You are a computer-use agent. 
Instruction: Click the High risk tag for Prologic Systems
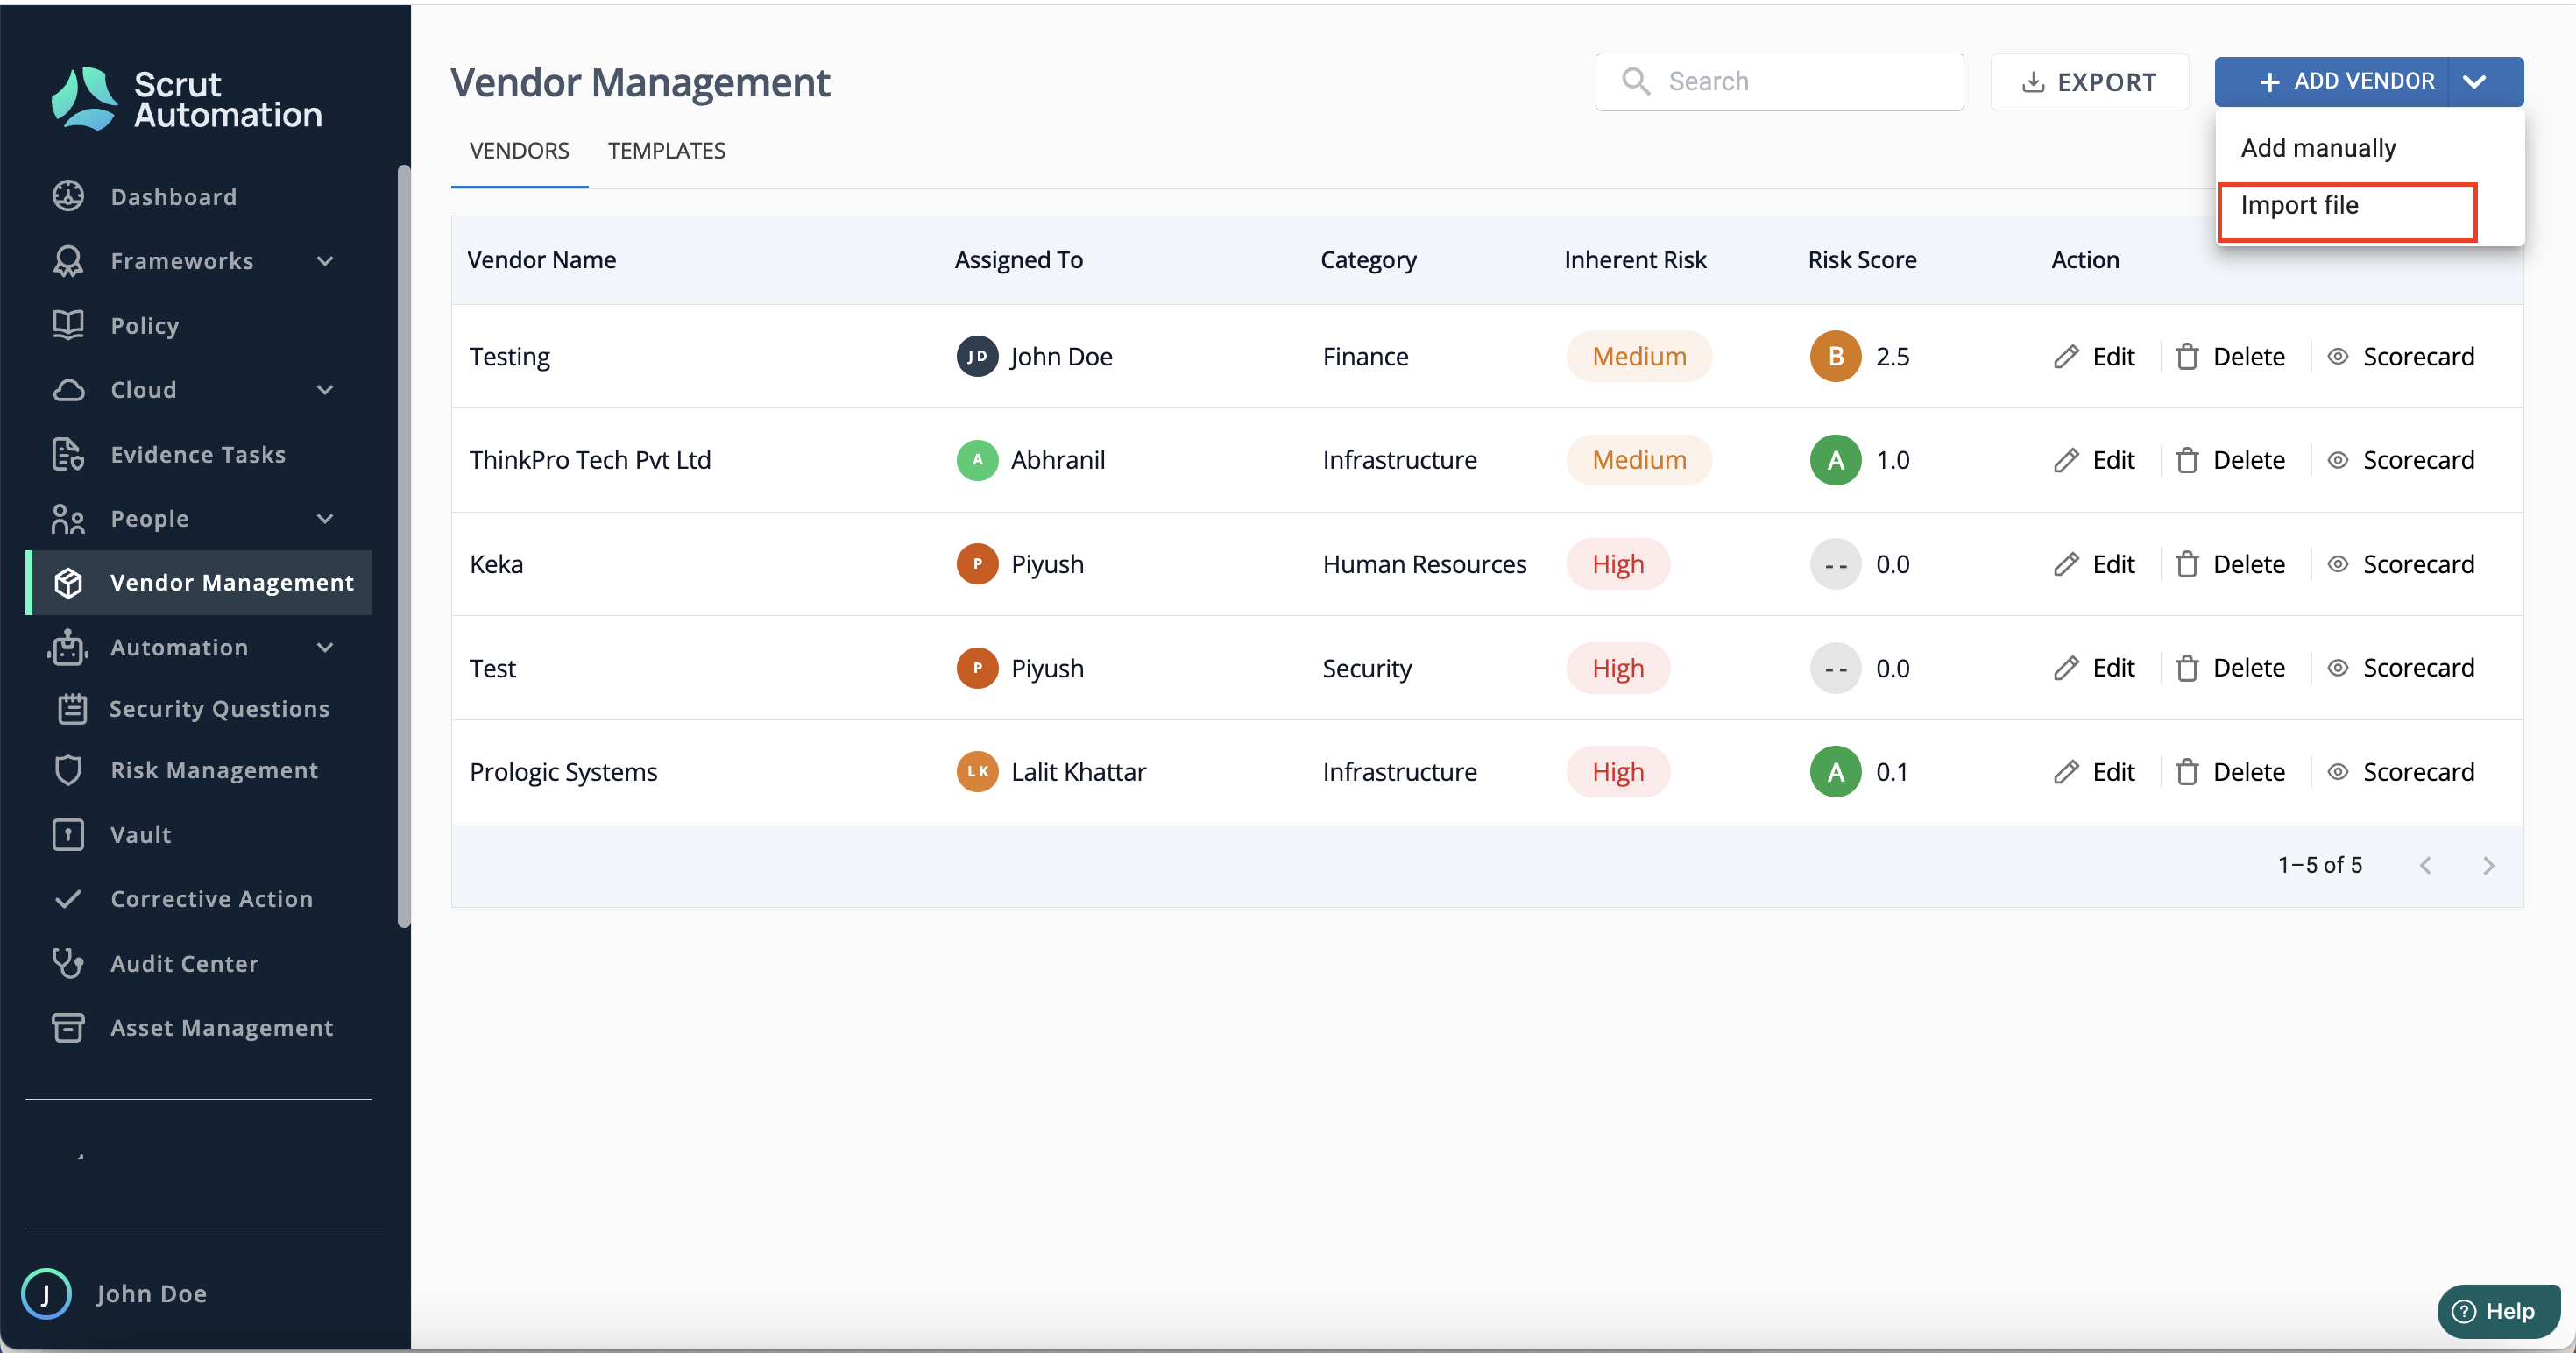(x=1618, y=771)
